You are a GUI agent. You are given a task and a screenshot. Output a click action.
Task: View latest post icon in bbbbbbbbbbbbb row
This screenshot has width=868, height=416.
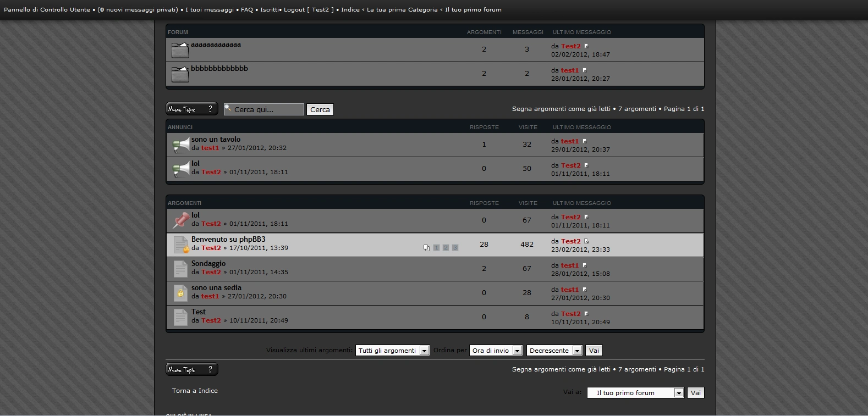(584, 70)
